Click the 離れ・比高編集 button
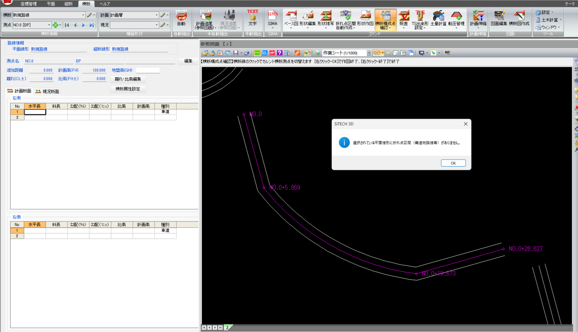Image resolution: width=578 pixels, height=332 pixels. tap(128, 79)
